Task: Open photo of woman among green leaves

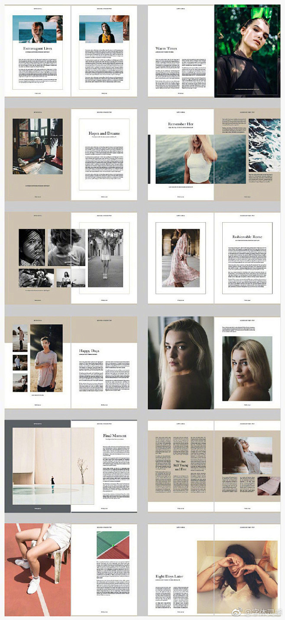Action: tap(247, 51)
